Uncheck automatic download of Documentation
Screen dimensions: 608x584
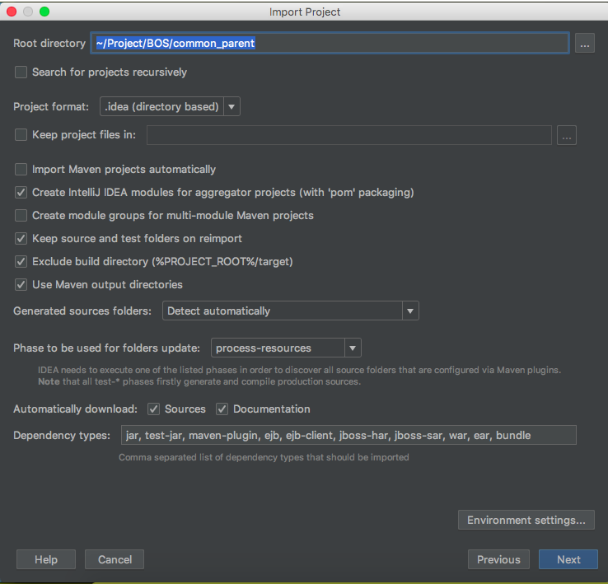(x=222, y=409)
